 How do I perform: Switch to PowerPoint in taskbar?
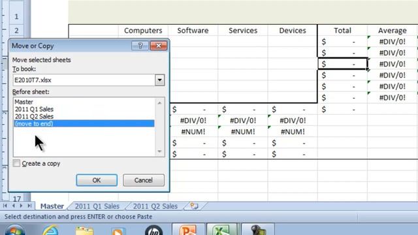pos(188,229)
